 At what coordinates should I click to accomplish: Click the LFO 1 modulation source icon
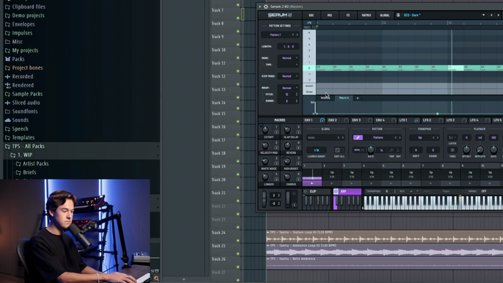tap(416, 120)
